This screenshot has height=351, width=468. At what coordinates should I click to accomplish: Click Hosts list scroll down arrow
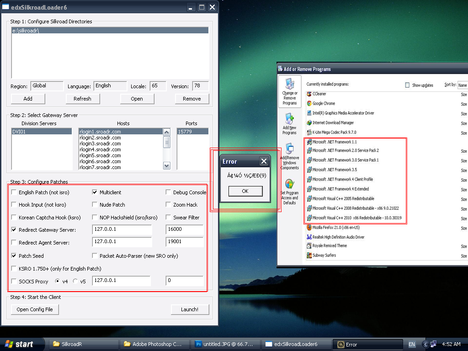click(167, 165)
